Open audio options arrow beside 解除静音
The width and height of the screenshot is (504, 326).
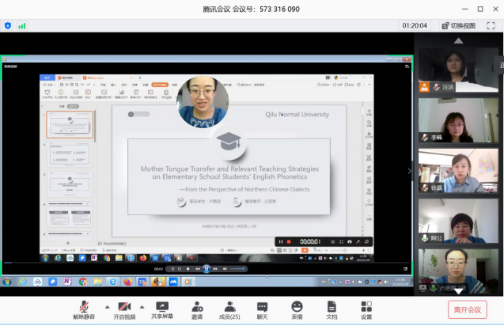pyautogui.click(x=107, y=306)
